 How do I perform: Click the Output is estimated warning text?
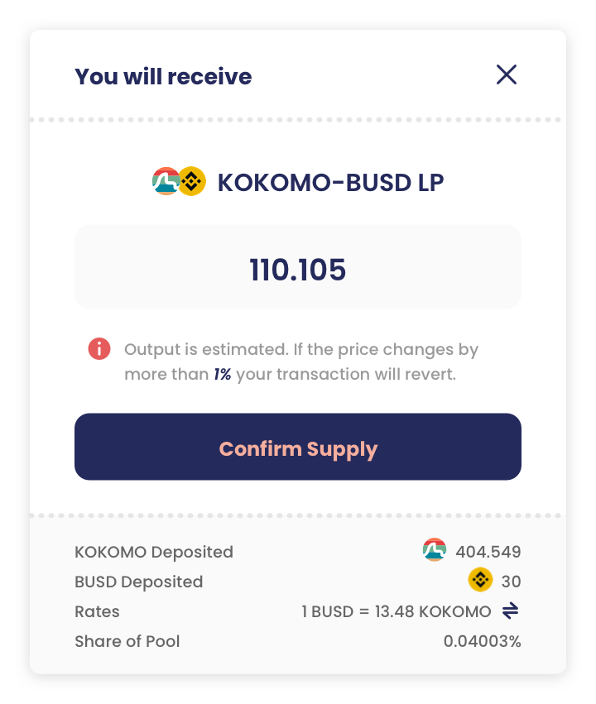[301, 362]
